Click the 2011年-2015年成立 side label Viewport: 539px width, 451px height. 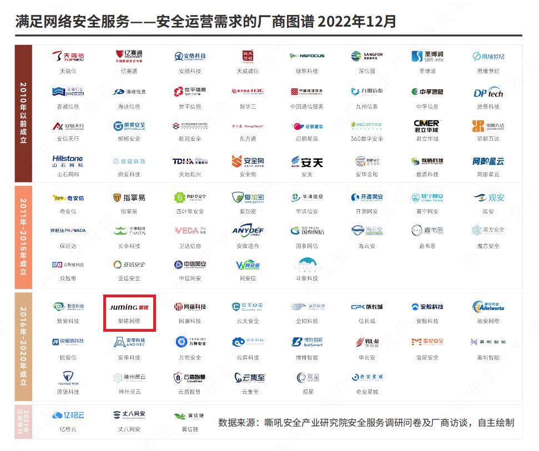[23, 237]
